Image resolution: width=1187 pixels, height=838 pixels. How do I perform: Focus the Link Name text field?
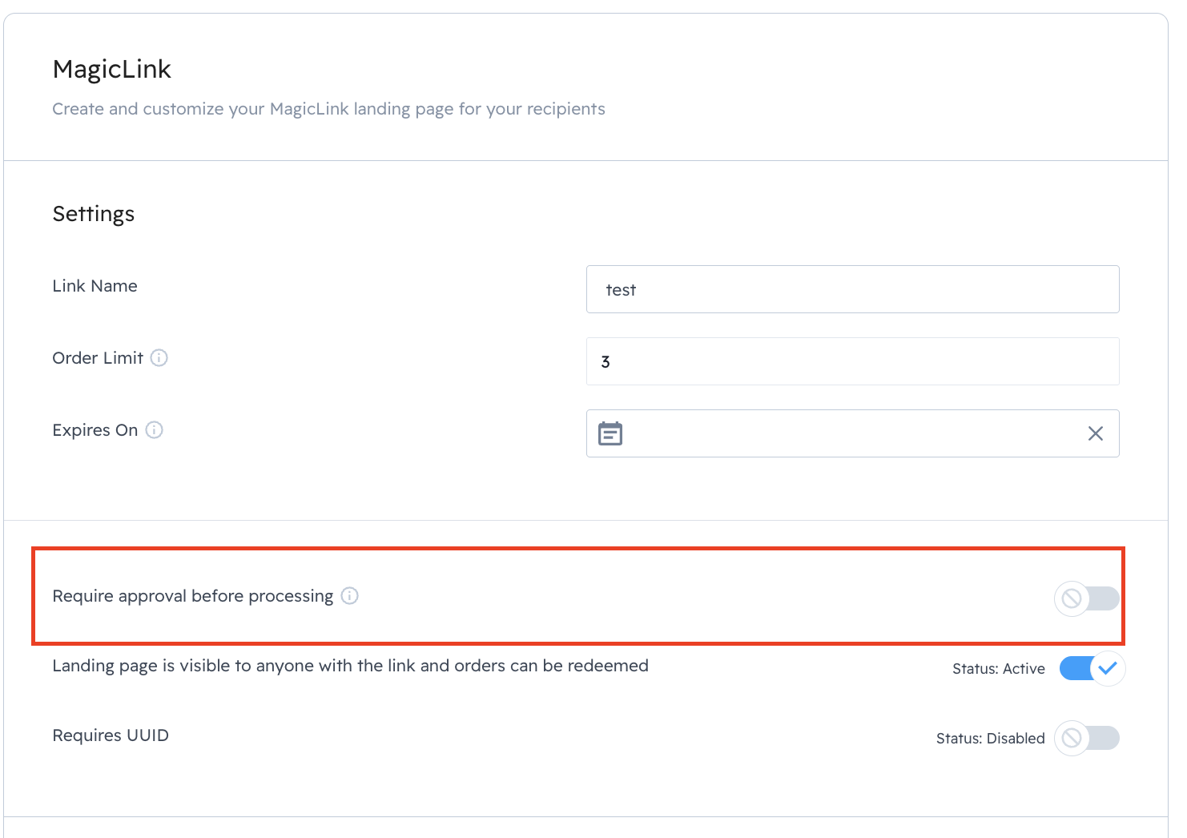click(x=852, y=289)
